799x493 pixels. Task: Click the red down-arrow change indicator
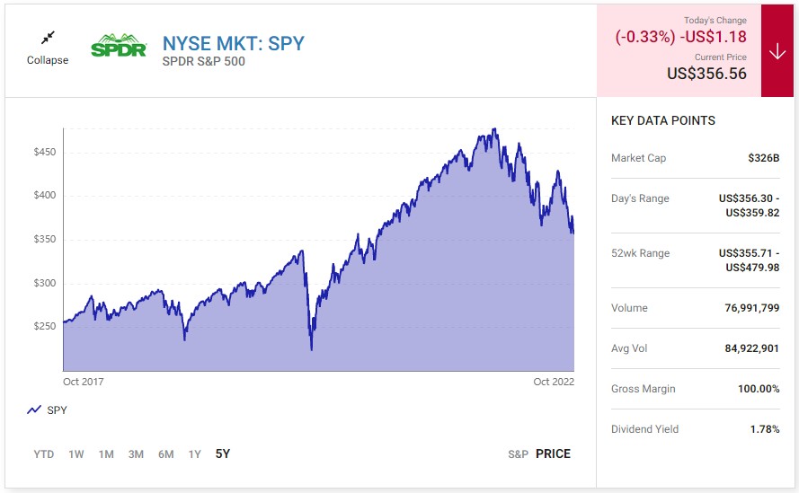[777, 51]
